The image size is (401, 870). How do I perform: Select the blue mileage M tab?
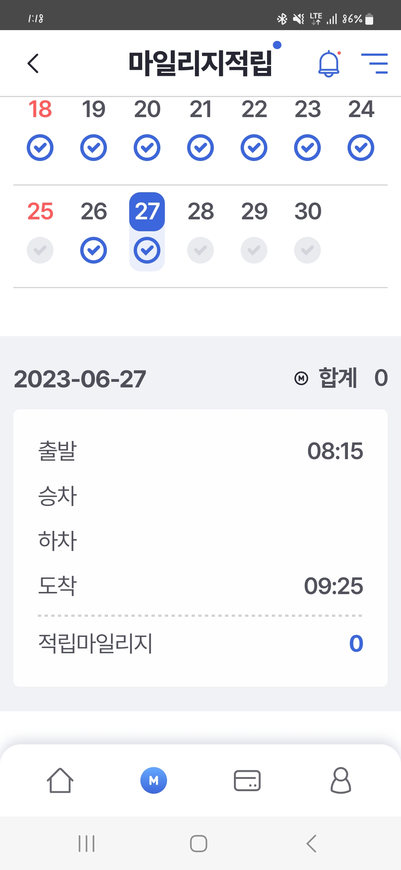(x=153, y=780)
